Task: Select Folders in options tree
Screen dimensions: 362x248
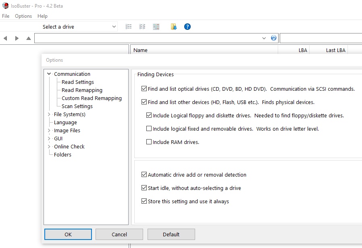Action: click(x=62, y=155)
